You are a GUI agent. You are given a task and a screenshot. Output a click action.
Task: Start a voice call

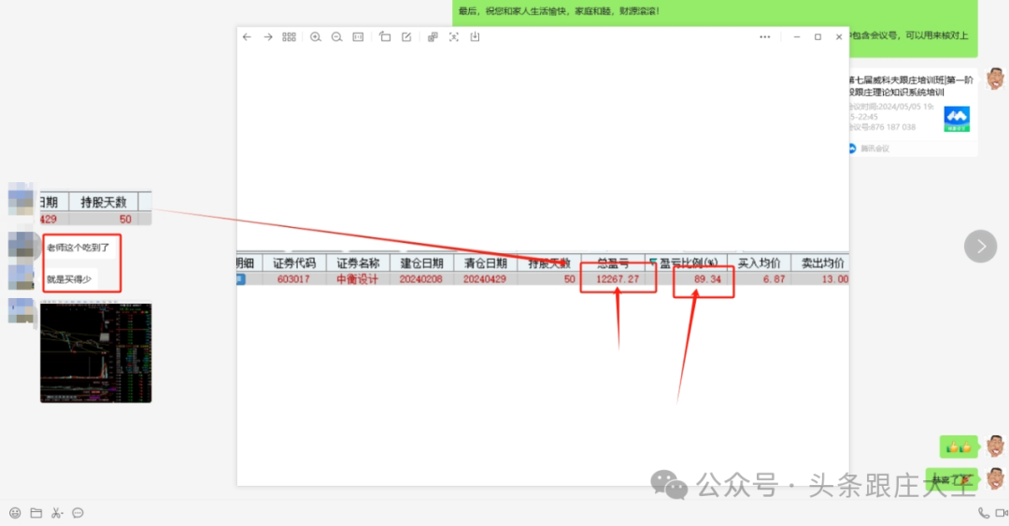pos(984,513)
